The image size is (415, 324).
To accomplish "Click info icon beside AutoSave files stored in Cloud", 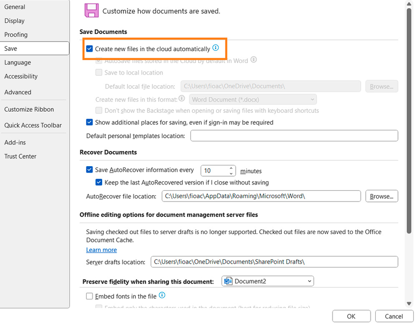I will (x=254, y=60).
